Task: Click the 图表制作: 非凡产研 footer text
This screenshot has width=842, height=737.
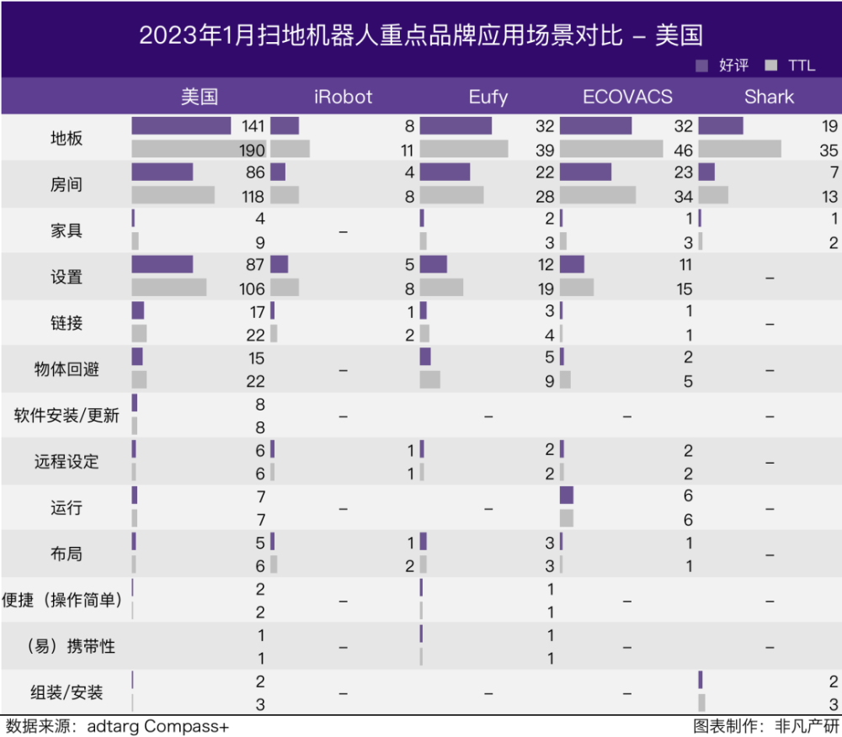Action: pos(765,726)
